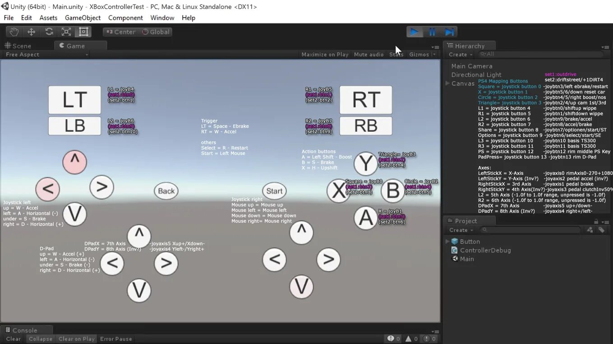Click Project search-by-type filter icon

coord(590,230)
